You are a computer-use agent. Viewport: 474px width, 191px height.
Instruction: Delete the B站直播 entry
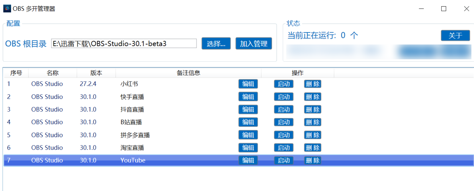312,122
